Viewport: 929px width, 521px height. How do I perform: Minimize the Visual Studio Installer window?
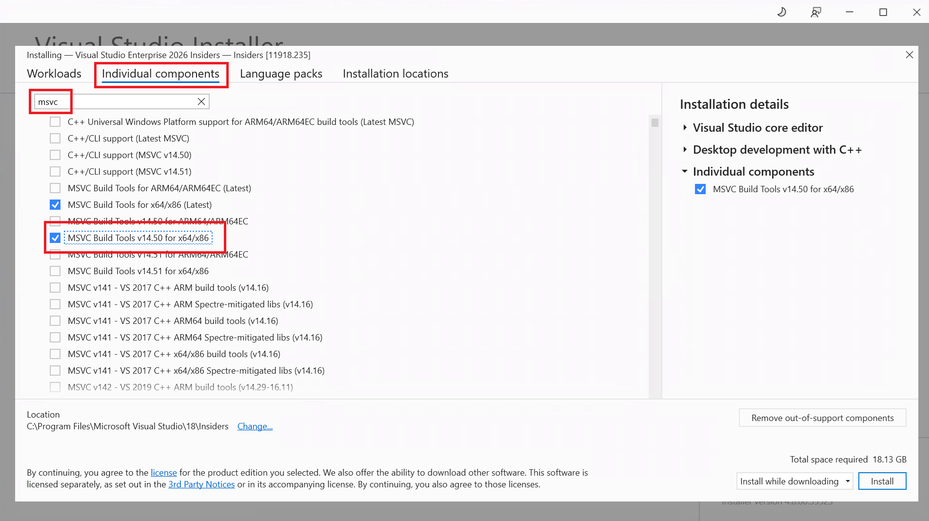tap(850, 12)
